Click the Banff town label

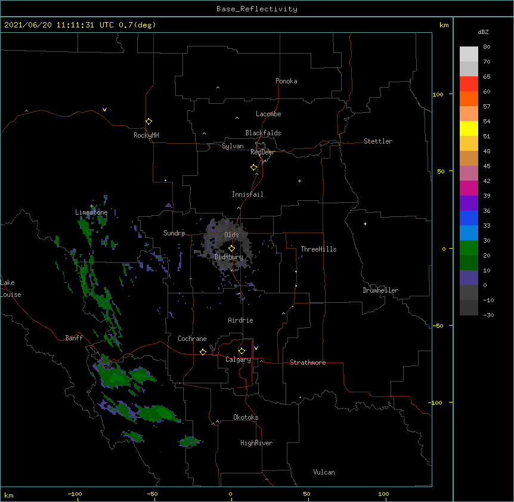tap(74, 338)
